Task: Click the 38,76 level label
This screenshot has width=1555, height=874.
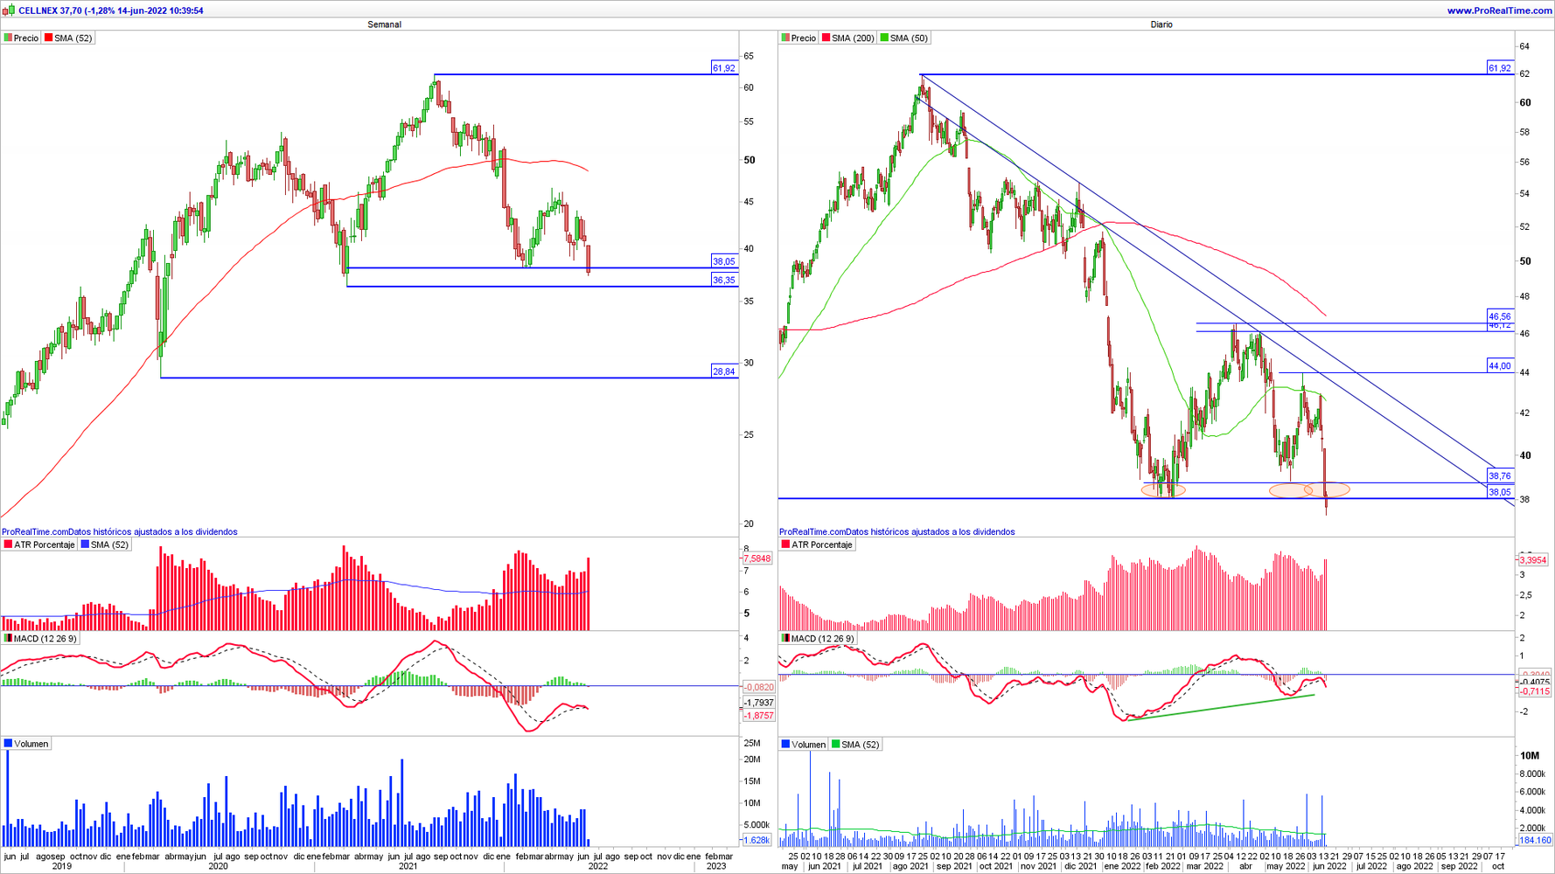Action: tap(1500, 476)
